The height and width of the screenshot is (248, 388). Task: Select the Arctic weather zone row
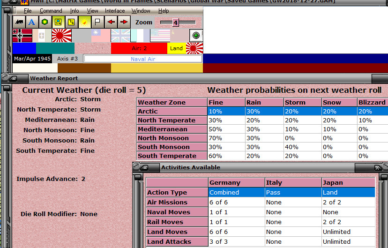(x=262, y=111)
